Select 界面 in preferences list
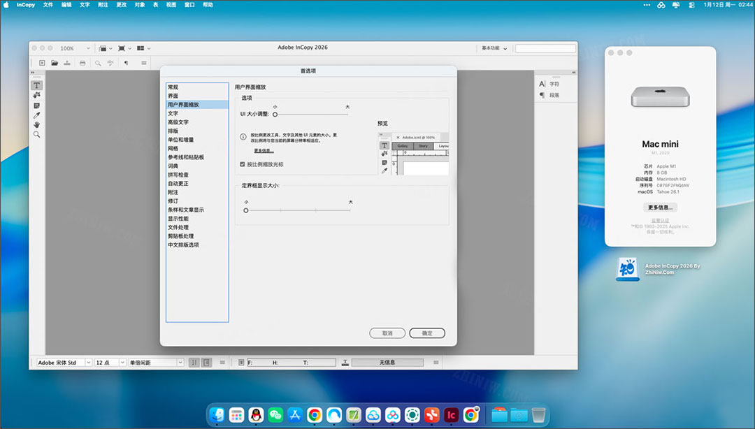Image resolution: width=755 pixels, height=429 pixels. point(197,96)
